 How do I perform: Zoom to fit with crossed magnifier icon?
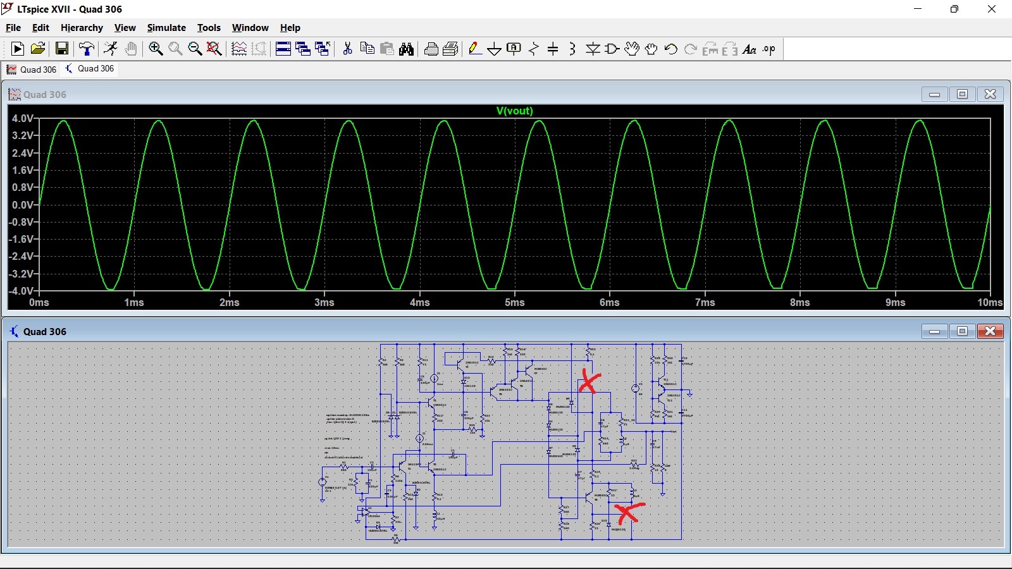(214, 49)
